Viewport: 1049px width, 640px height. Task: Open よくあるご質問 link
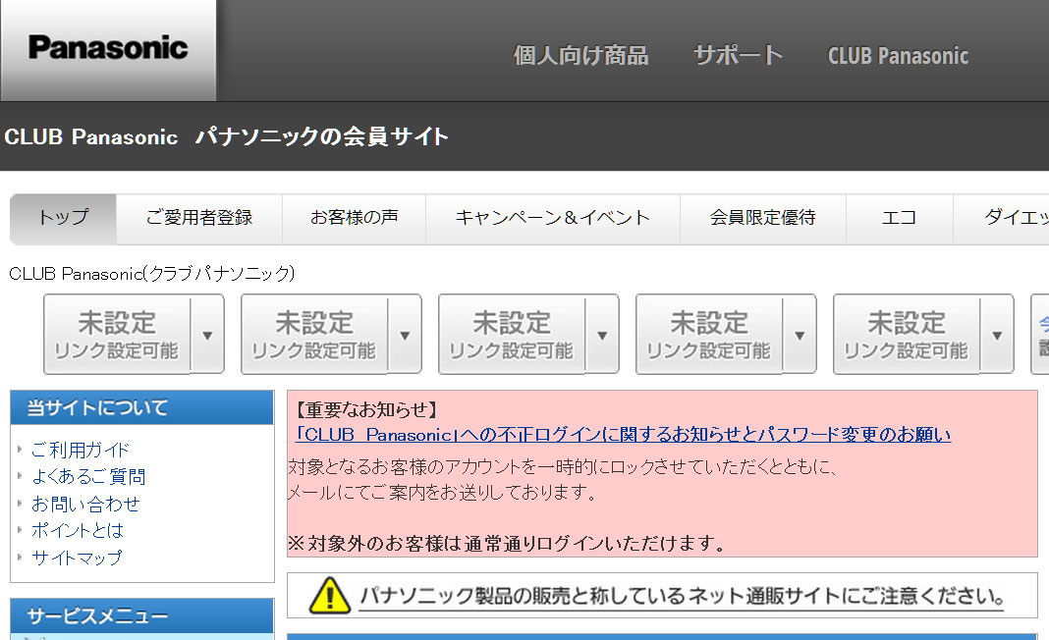click(x=88, y=476)
